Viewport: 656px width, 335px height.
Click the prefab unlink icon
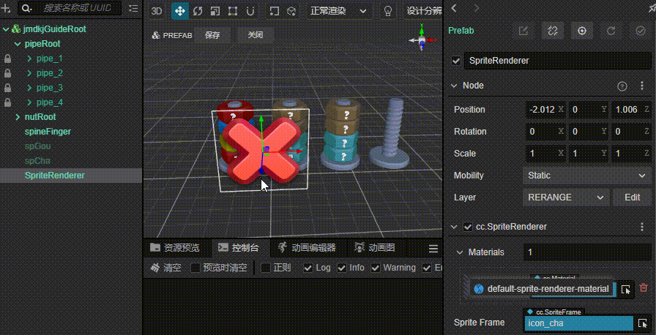(553, 31)
